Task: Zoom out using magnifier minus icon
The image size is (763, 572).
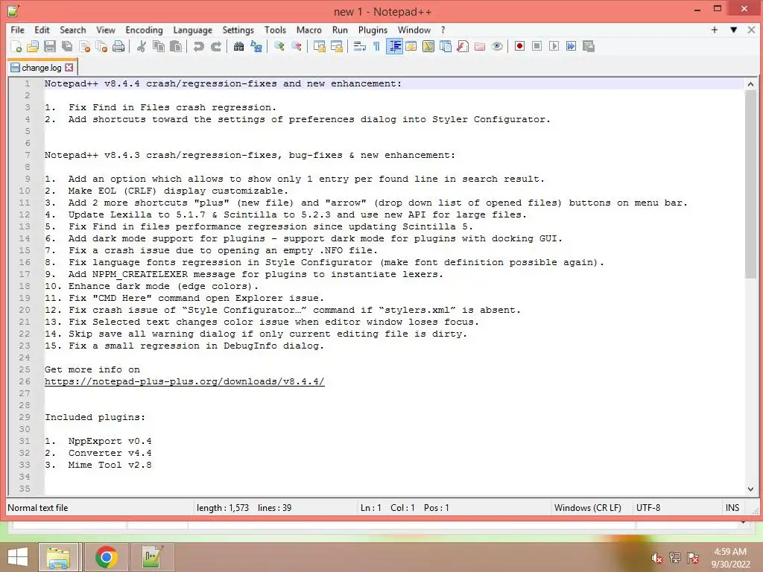Action: tap(296, 46)
